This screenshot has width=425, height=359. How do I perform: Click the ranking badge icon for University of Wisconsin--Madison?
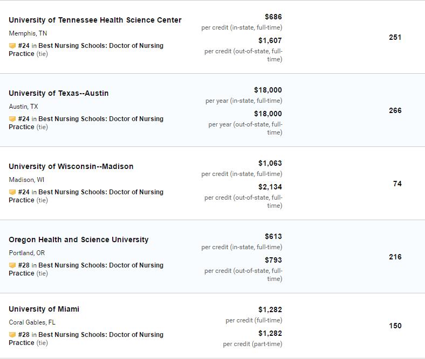[12, 192]
